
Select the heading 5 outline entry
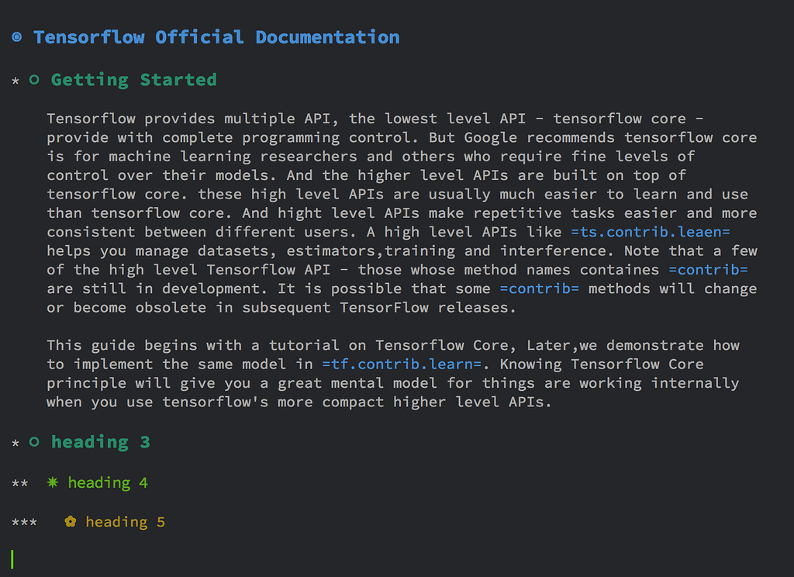125,522
